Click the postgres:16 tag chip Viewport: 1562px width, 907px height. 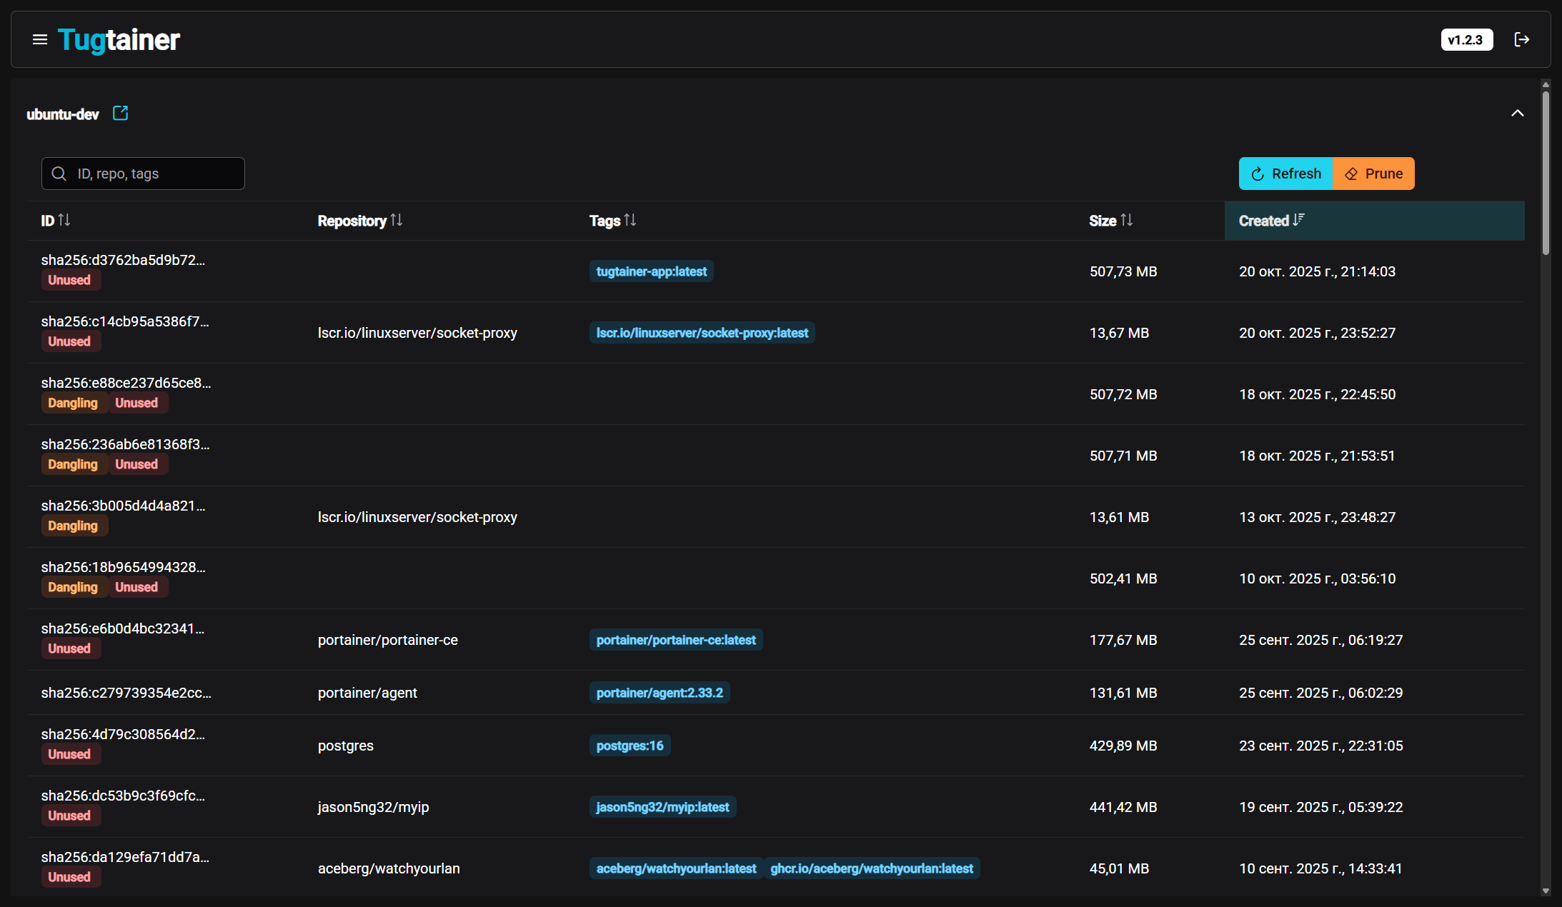tap(630, 746)
